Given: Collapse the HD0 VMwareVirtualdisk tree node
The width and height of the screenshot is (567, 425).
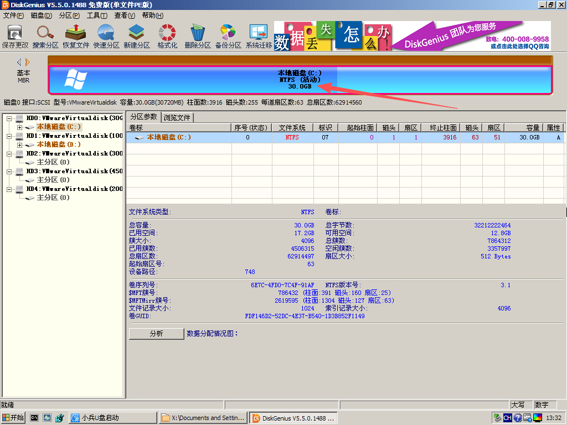Looking at the screenshot, I should pyautogui.click(x=9, y=118).
